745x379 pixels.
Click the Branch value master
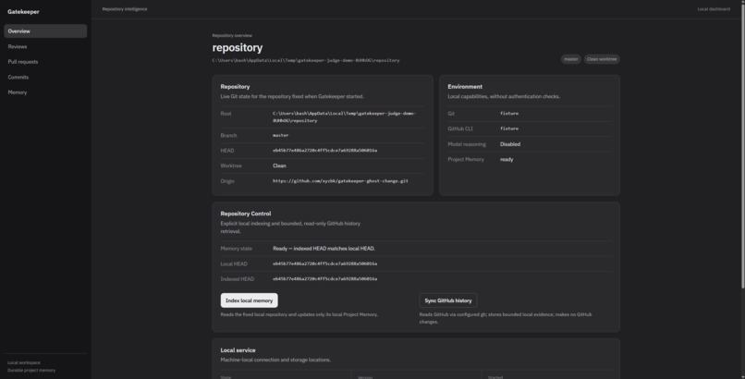coord(280,135)
